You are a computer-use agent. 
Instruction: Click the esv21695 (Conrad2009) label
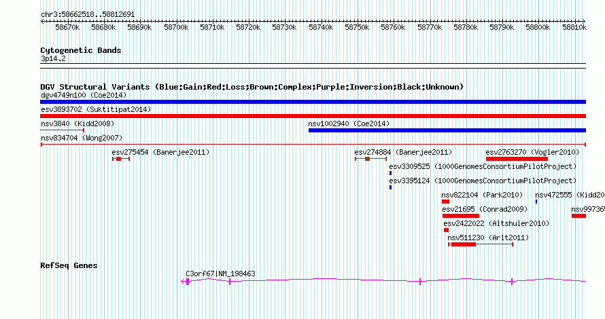click(485, 209)
